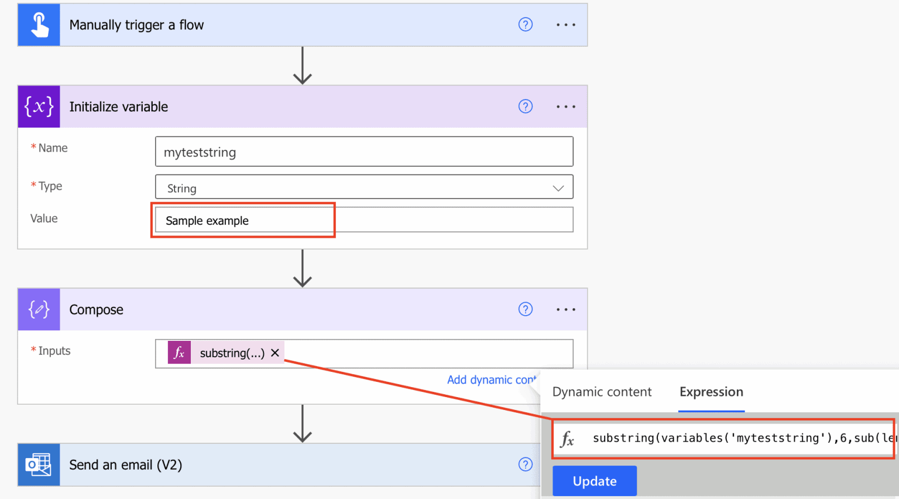The height and width of the screenshot is (499, 899).
Task: Click the Update button
Action: tap(594, 480)
